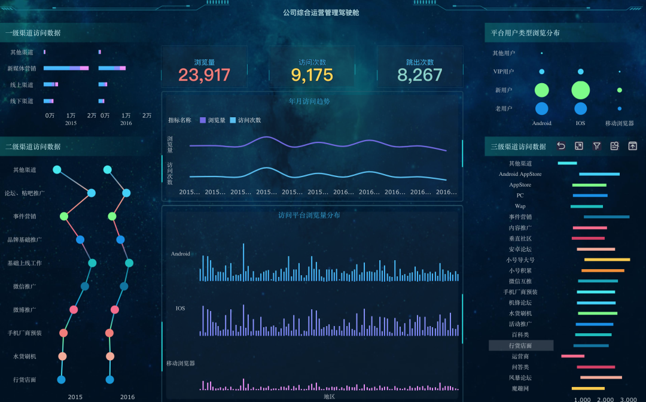This screenshot has width=646, height=402.
Task: Click the 事件营销 2016 green data point
Action: [x=112, y=216]
